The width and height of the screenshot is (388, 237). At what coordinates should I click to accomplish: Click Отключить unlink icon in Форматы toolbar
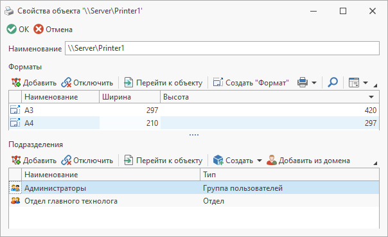coord(66,83)
